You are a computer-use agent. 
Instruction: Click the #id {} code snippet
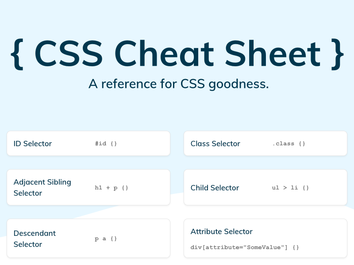106,144
